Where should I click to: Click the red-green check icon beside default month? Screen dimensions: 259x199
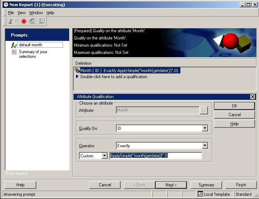pyautogui.click(x=14, y=45)
